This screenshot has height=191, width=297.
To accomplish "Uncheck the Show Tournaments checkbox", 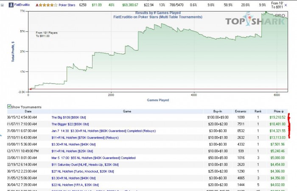I will (x=9, y=106).
